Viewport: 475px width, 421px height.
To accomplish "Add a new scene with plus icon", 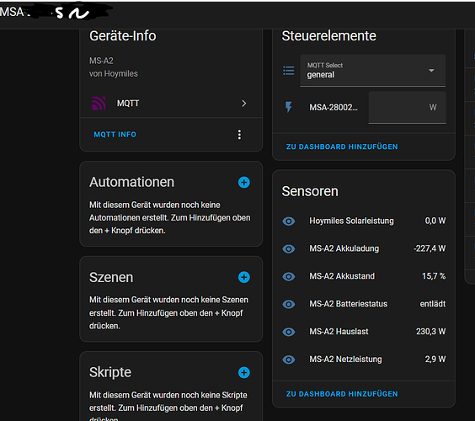I will [x=244, y=277].
